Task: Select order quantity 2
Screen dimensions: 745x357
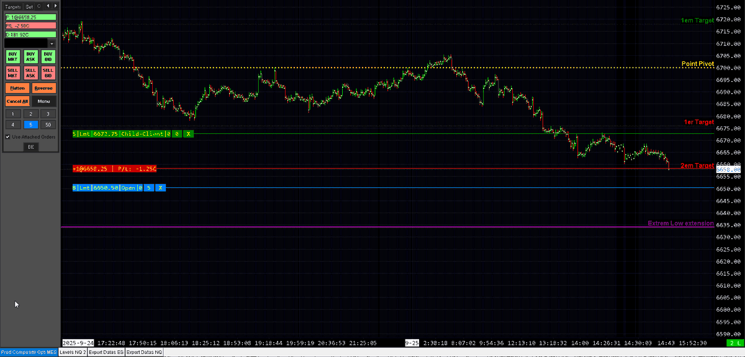Action: [30, 114]
